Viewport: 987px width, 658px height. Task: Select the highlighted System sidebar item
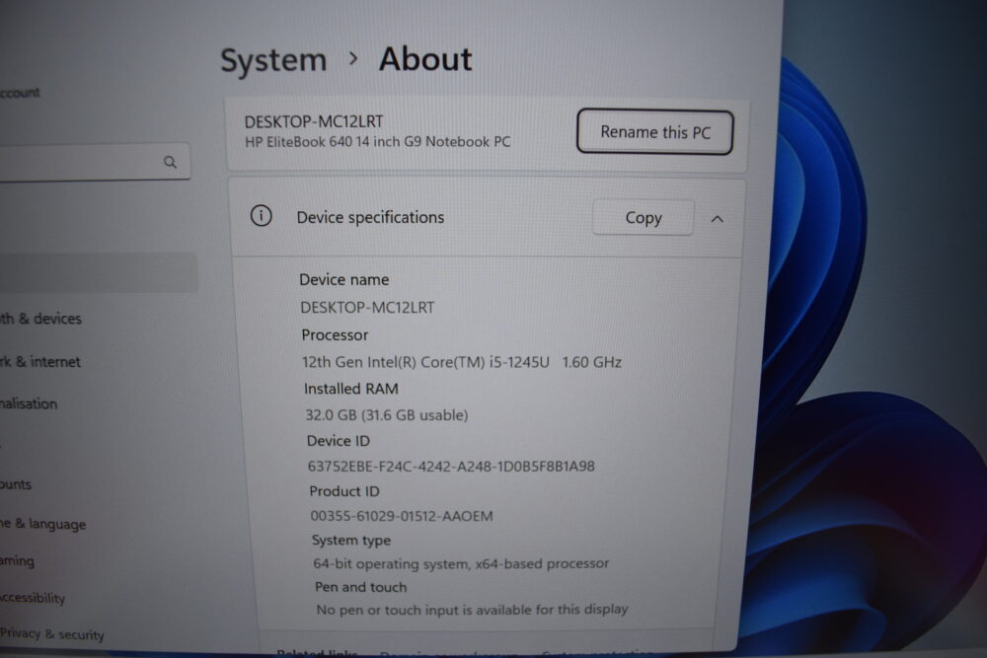(98, 272)
